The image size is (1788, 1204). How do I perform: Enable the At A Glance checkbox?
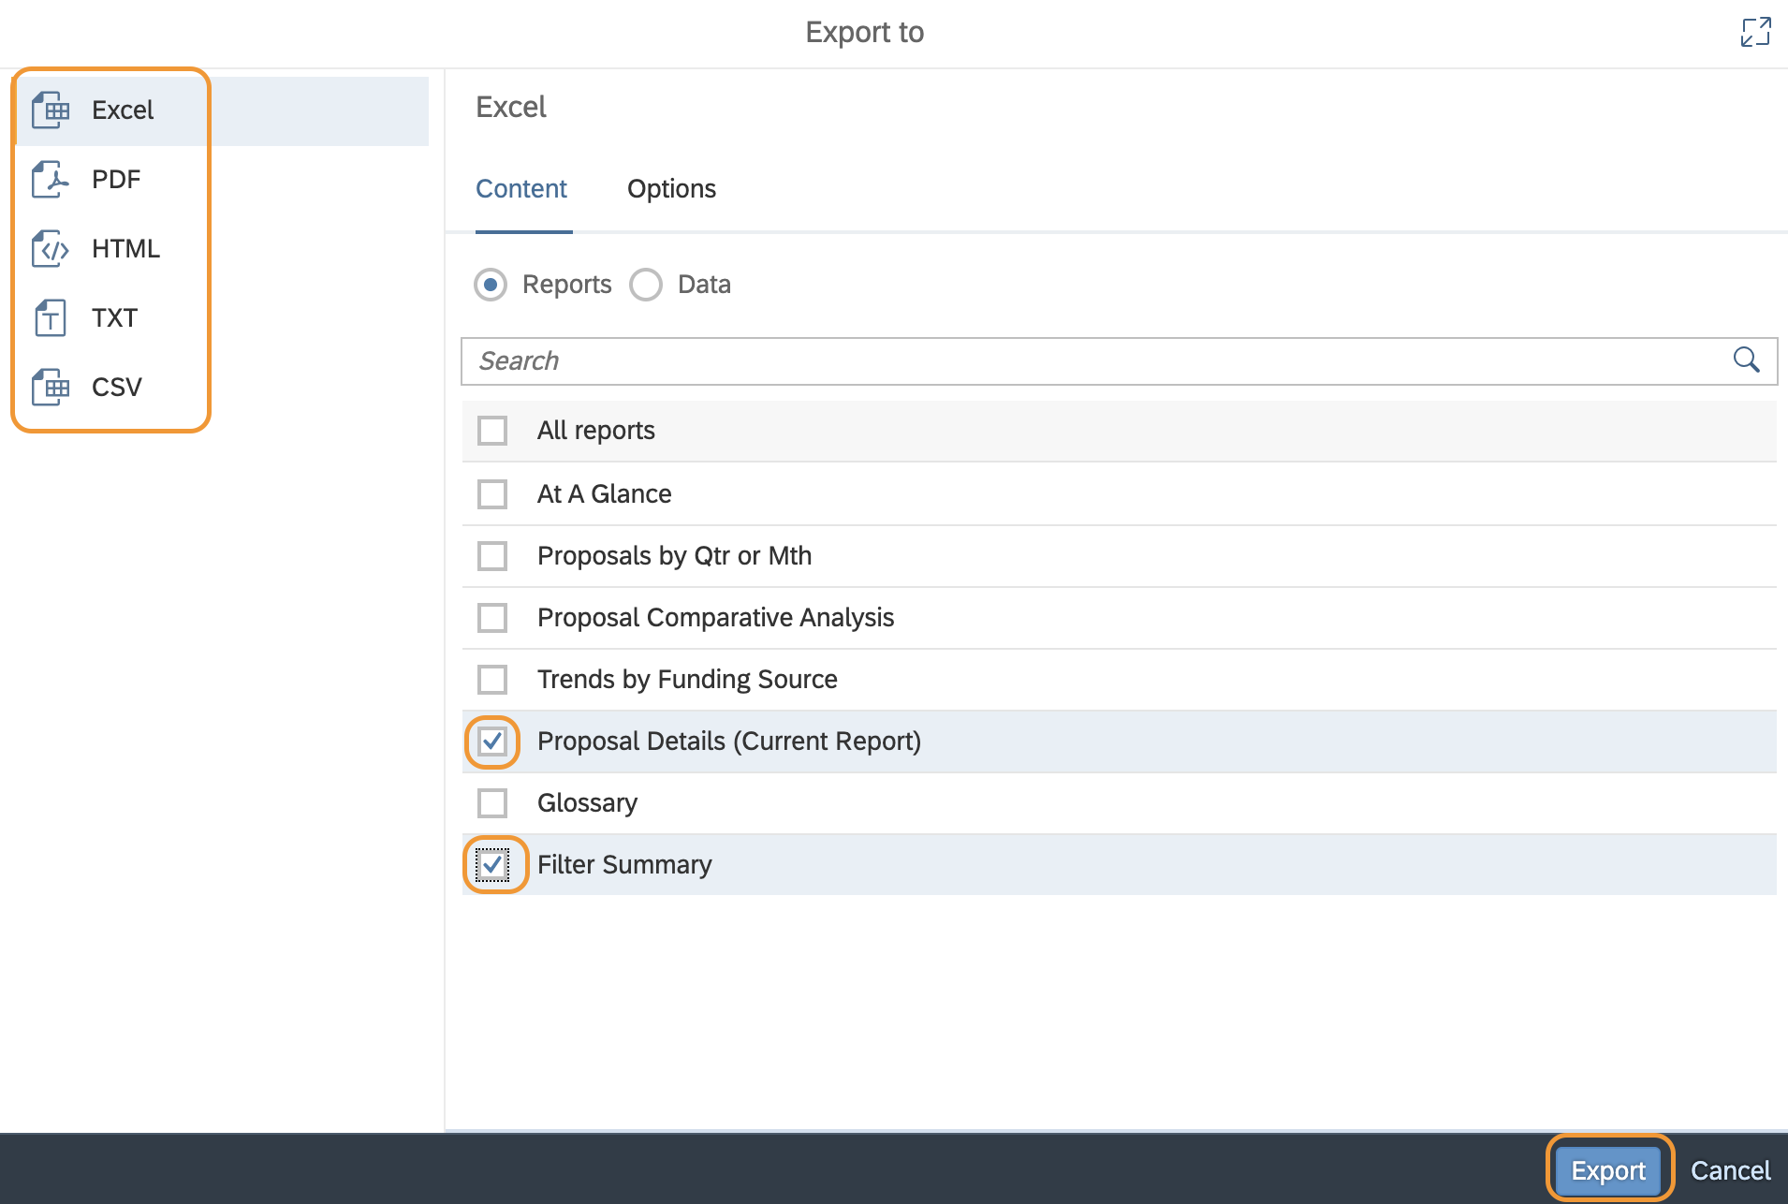pyautogui.click(x=492, y=494)
